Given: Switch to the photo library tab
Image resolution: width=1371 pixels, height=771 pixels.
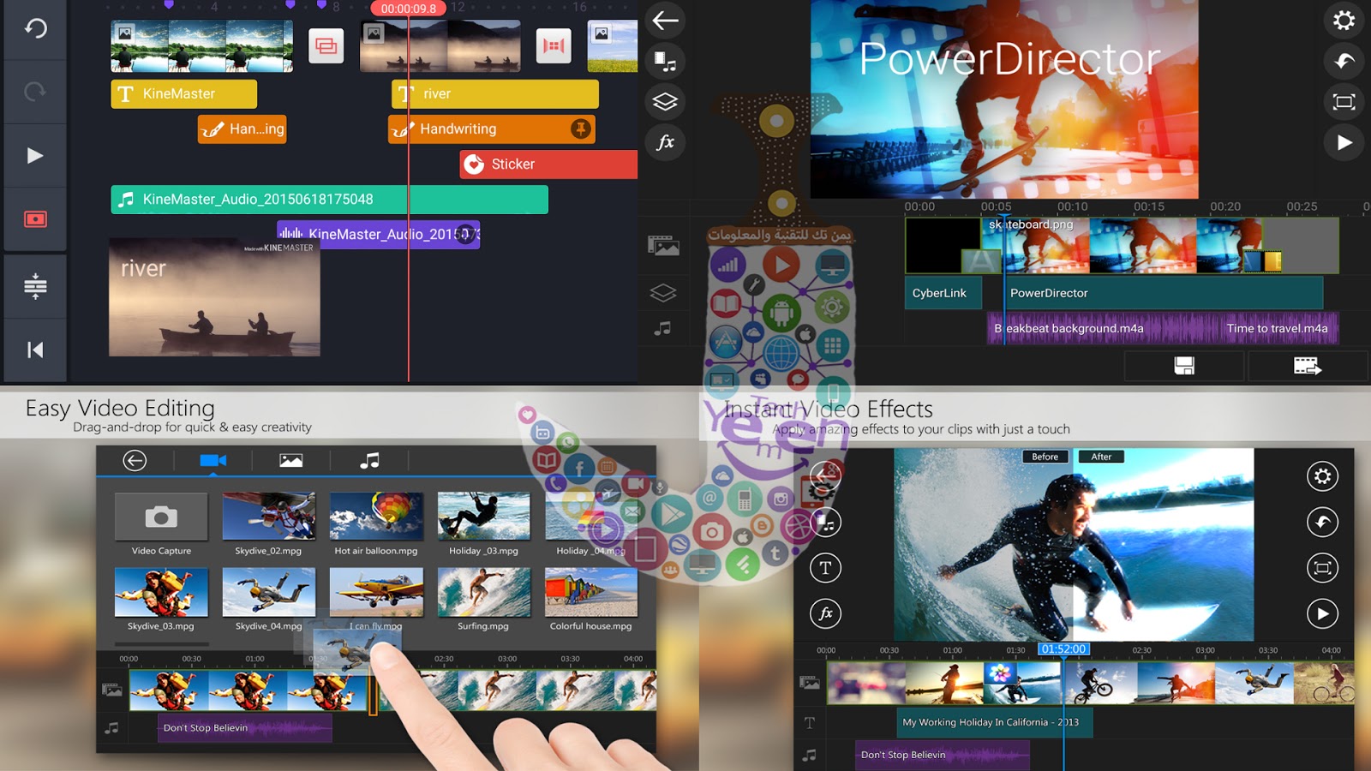Looking at the screenshot, I should pyautogui.click(x=290, y=461).
